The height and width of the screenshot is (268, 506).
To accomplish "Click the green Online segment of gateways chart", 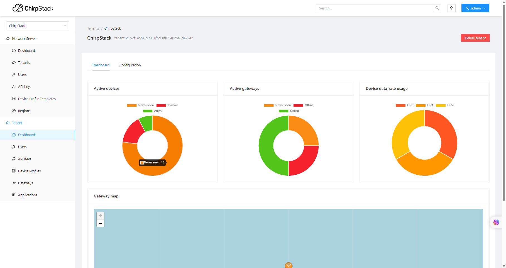I will [267, 146].
